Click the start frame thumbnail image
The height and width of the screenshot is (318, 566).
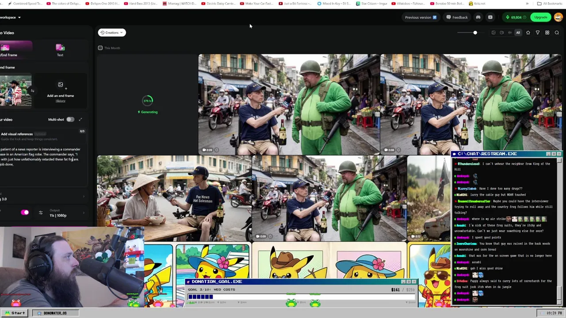point(15,91)
